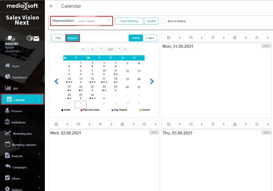Switch to the Week view
The width and height of the screenshot is (273, 191).
(136, 38)
